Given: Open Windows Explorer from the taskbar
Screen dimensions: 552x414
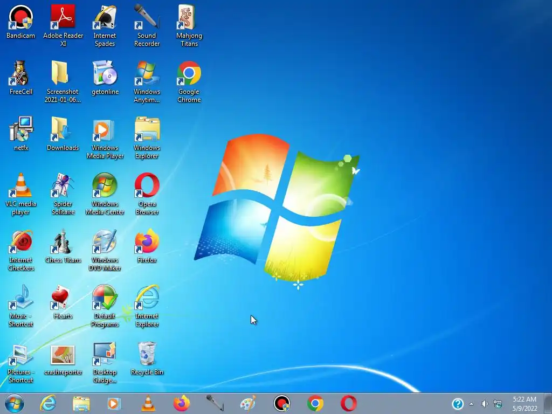Looking at the screenshot, I should [81, 403].
